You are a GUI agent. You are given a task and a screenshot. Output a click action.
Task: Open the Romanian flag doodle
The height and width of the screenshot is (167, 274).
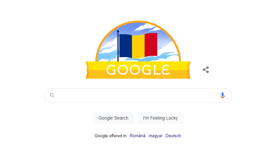pyautogui.click(x=138, y=50)
